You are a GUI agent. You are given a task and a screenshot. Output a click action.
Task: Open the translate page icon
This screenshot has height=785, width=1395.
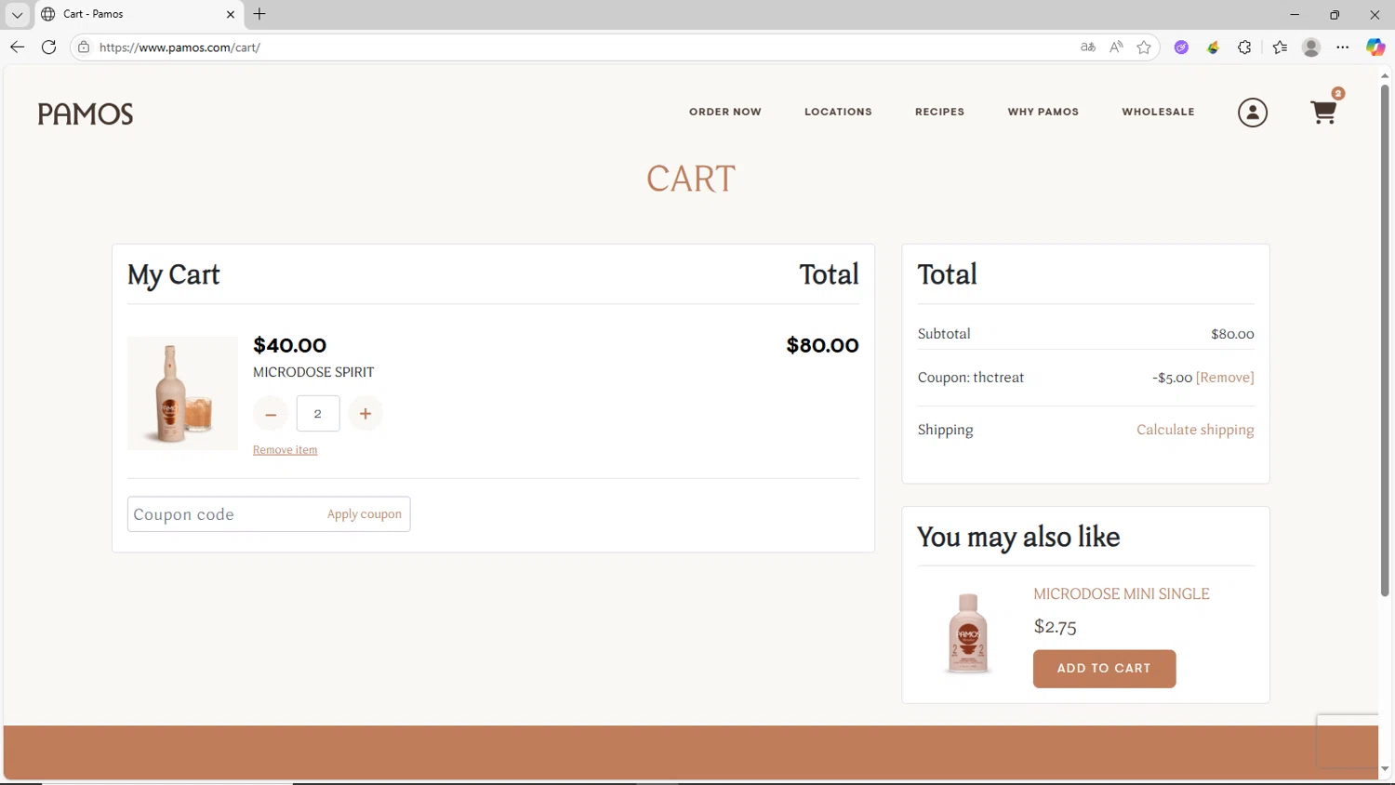pyautogui.click(x=1088, y=47)
